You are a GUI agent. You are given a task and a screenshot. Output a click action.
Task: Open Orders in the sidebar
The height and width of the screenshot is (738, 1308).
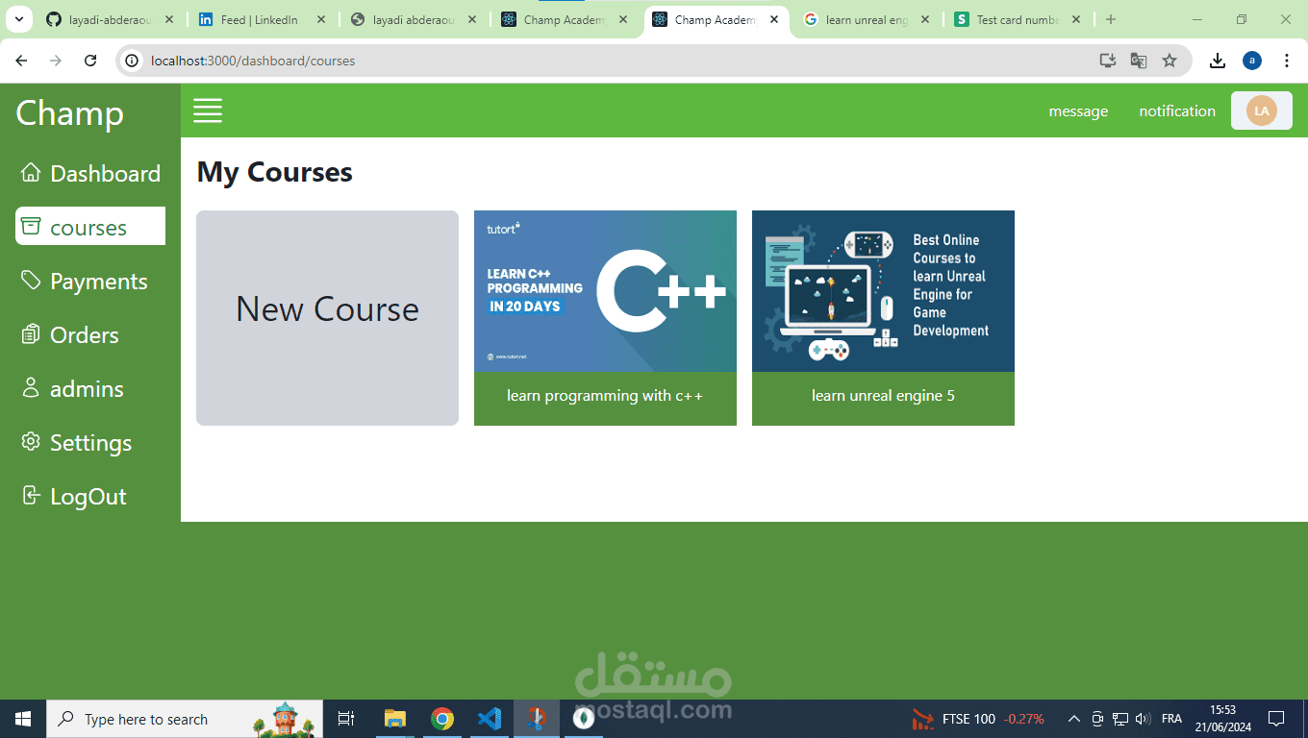(90, 334)
